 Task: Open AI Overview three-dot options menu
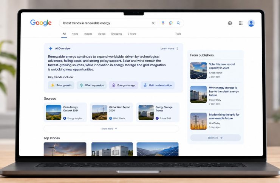pos(178,49)
